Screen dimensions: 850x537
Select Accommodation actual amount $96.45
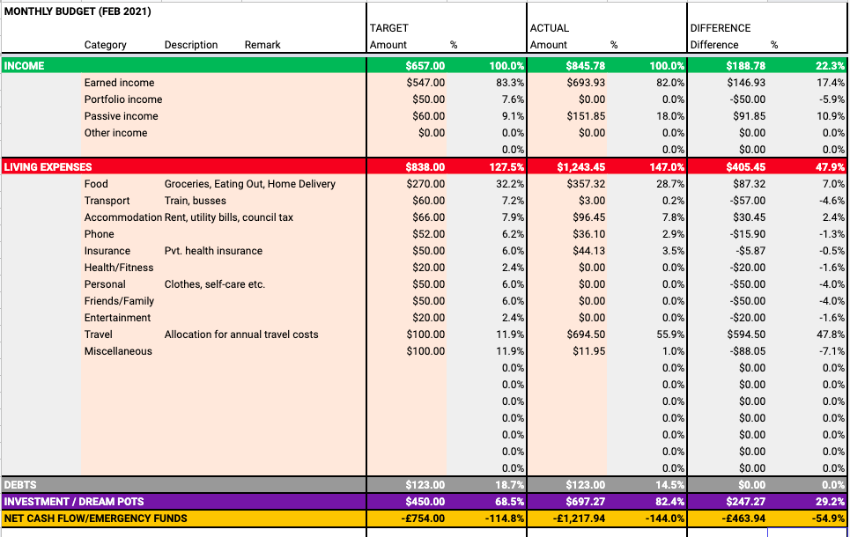click(589, 217)
